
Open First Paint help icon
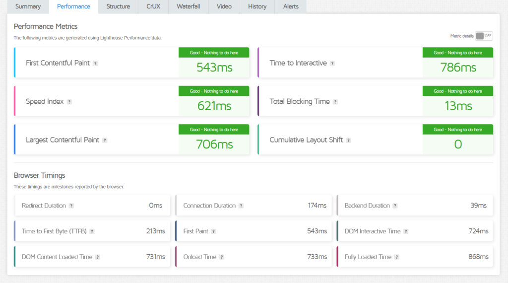pyautogui.click(x=213, y=231)
